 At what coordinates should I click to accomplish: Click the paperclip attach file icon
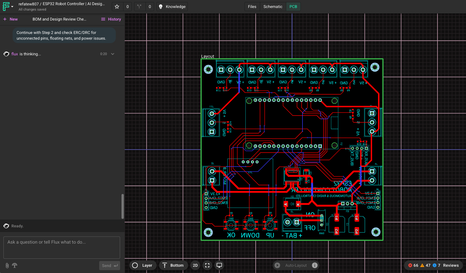(7, 266)
